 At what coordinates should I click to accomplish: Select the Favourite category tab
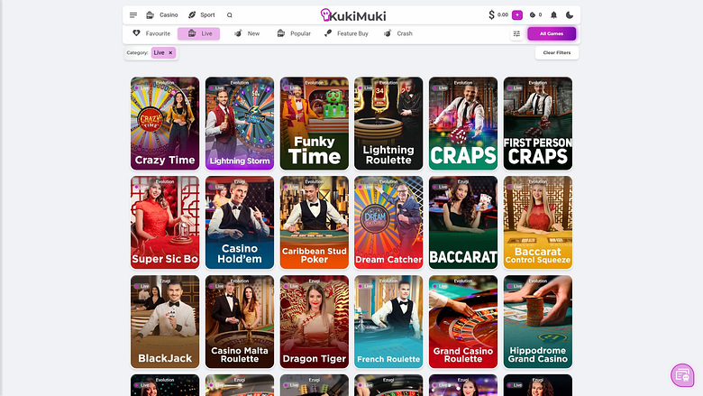(x=151, y=33)
